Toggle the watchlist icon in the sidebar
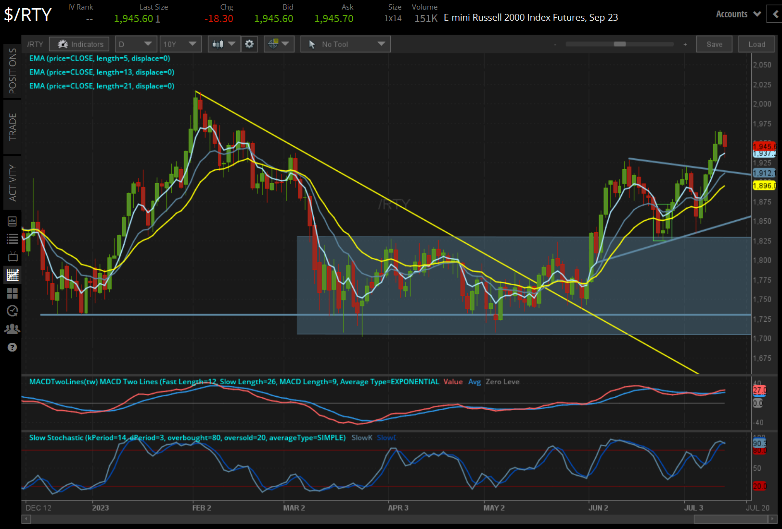782x529 pixels. [x=12, y=239]
